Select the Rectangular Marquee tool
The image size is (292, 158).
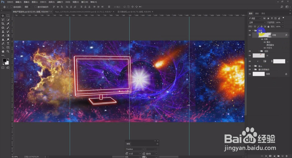coord(8,16)
